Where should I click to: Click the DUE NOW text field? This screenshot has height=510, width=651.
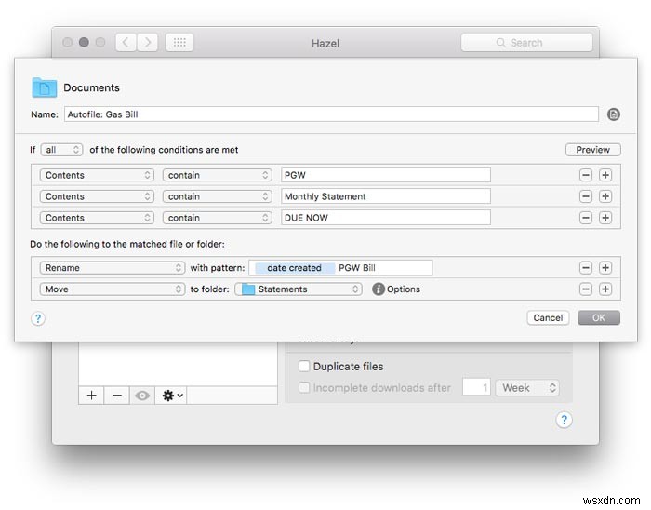[386, 217]
